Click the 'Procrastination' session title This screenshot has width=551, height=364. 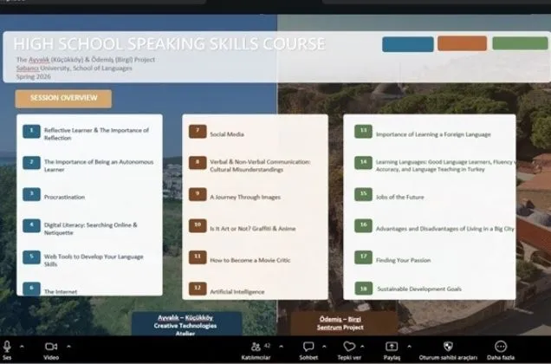point(64,197)
